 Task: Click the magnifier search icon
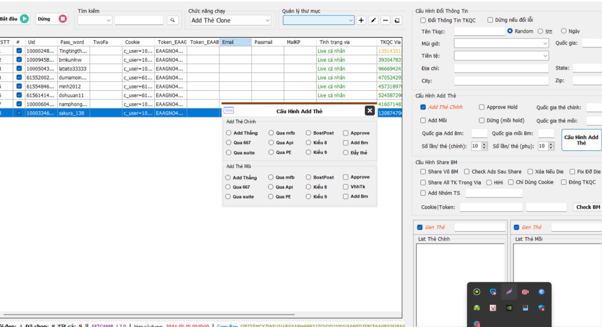click(173, 20)
